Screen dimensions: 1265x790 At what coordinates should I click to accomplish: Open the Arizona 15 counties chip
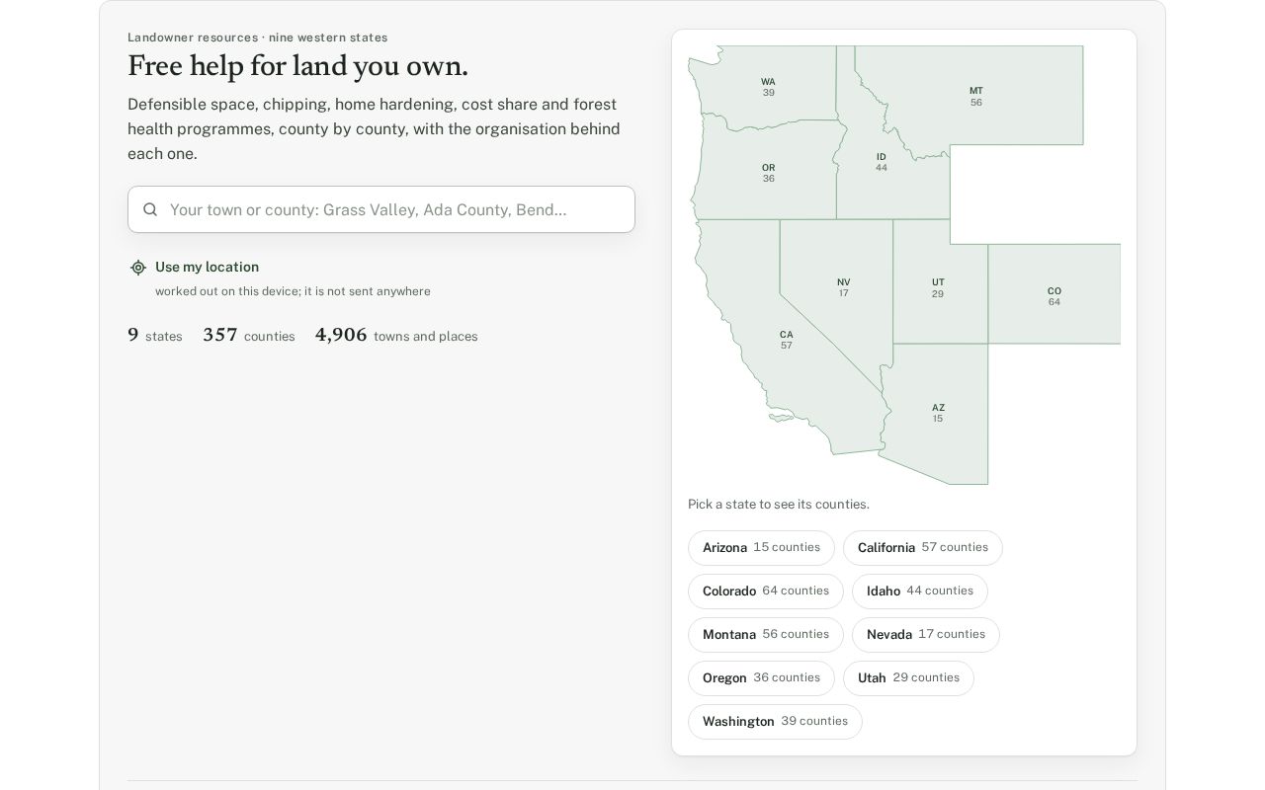click(761, 548)
